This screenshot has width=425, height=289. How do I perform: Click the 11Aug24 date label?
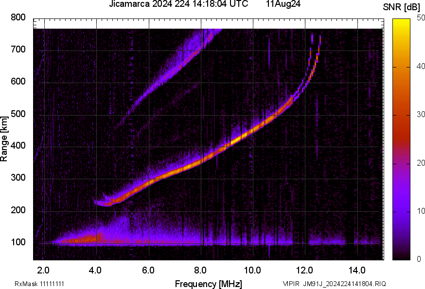pyautogui.click(x=283, y=4)
